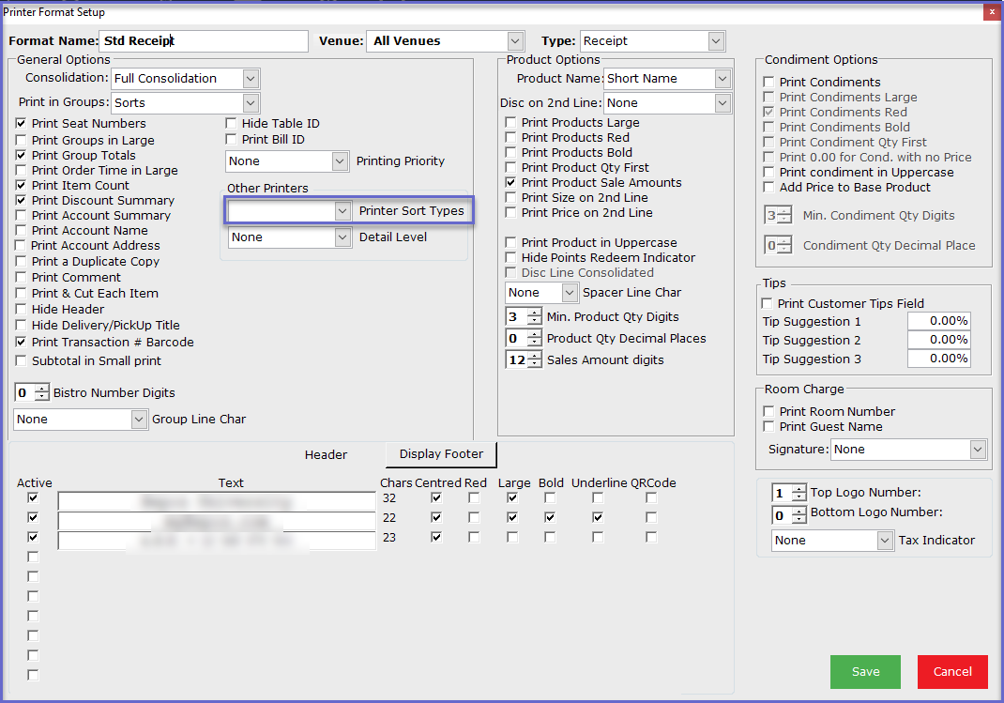Click the first header text field

coord(217,500)
